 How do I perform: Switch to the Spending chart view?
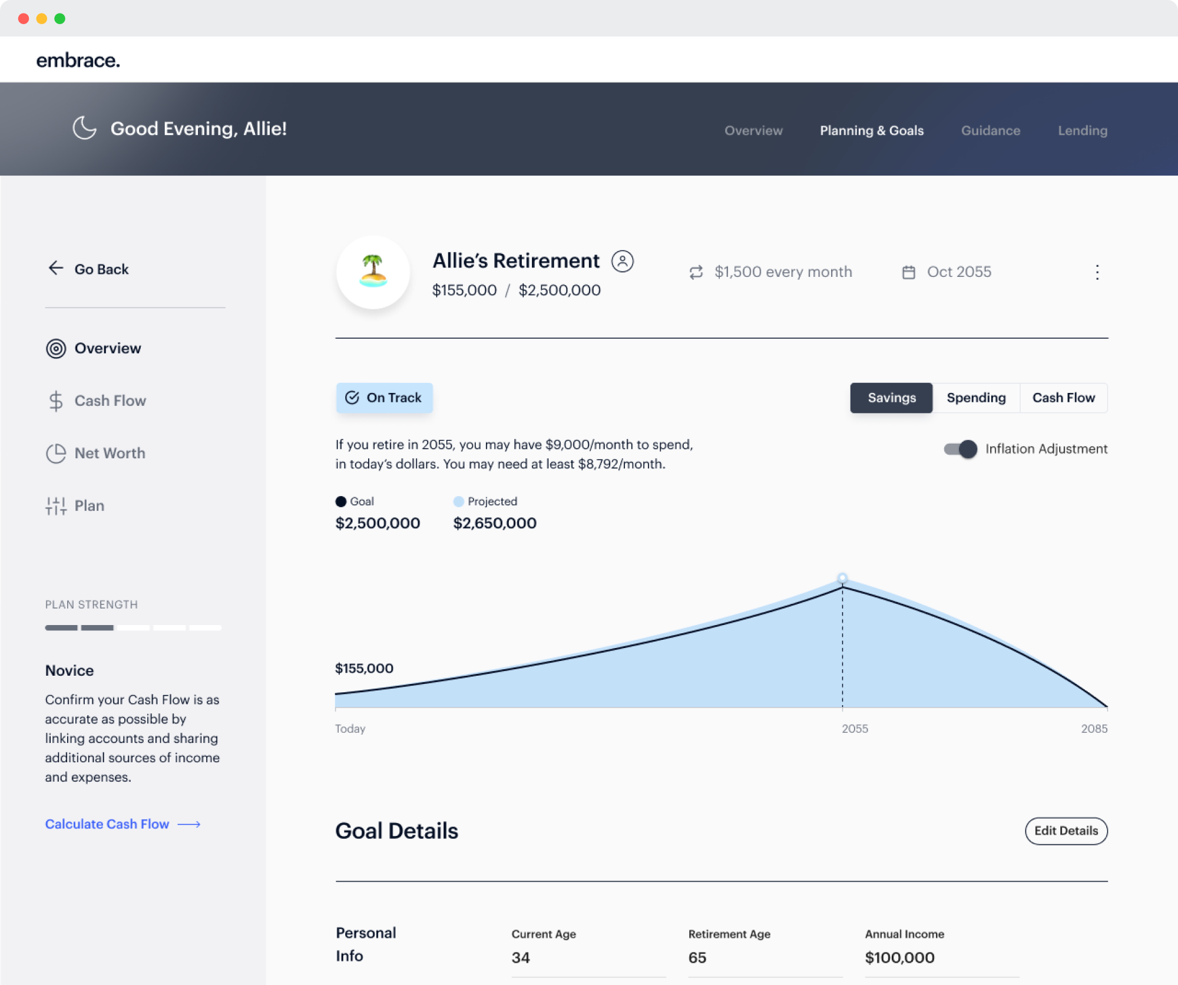click(x=976, y=398)
